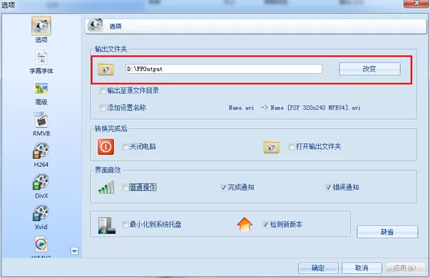Toggle the 普通操作 sound checkbox
Image resolution: width=430 pixels, height=278 pixels.
click(125, 188)
